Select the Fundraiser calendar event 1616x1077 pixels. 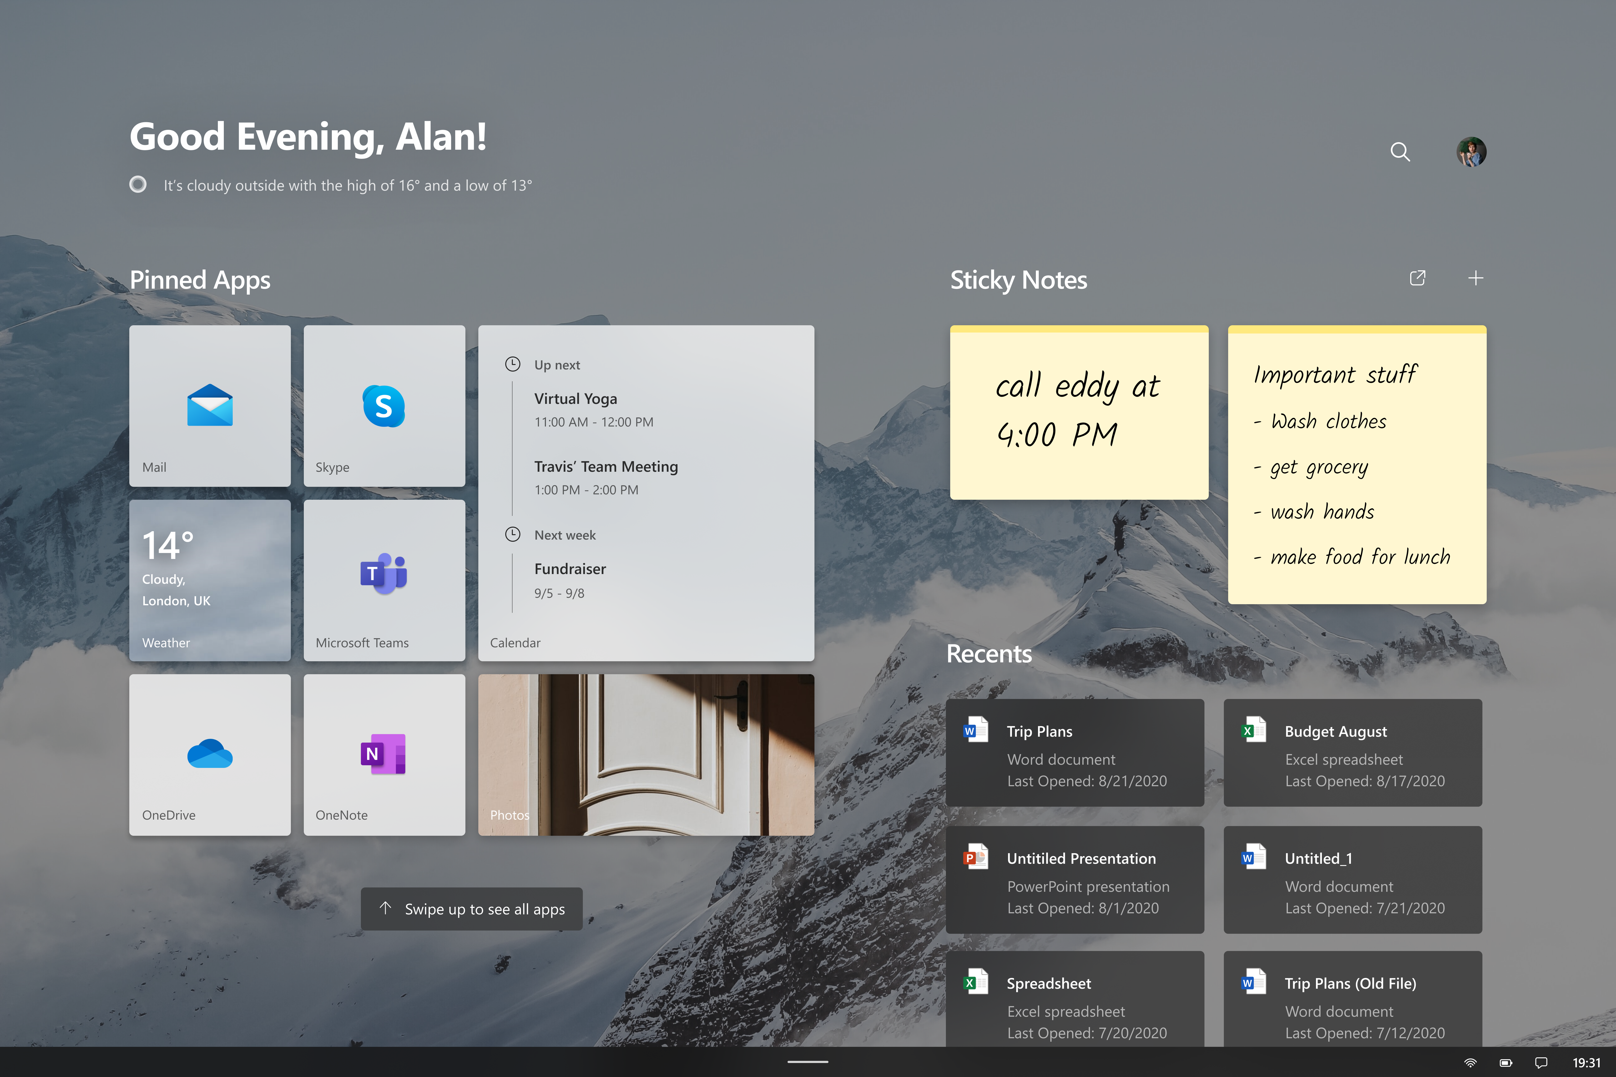(570, 581)
